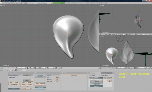Switch to the Logic panel context icon
The image size is (152, 92).
click(x=9, y=70)
